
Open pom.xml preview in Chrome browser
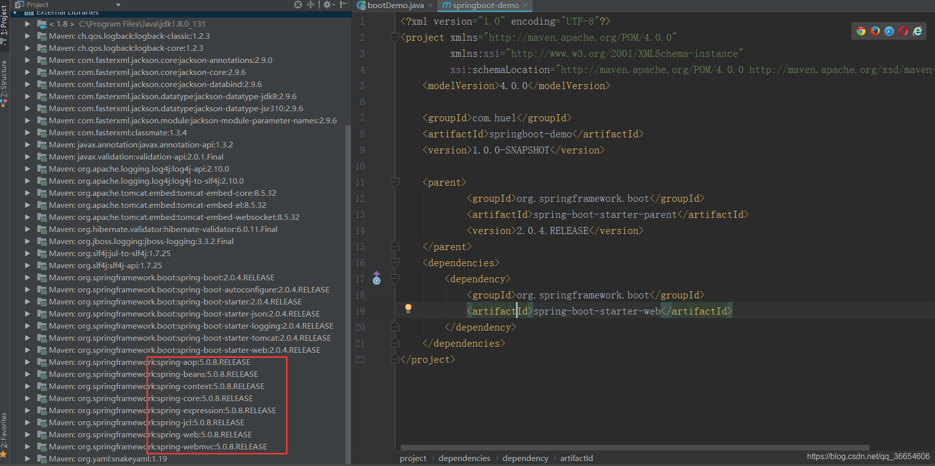[x=861, y=31]
